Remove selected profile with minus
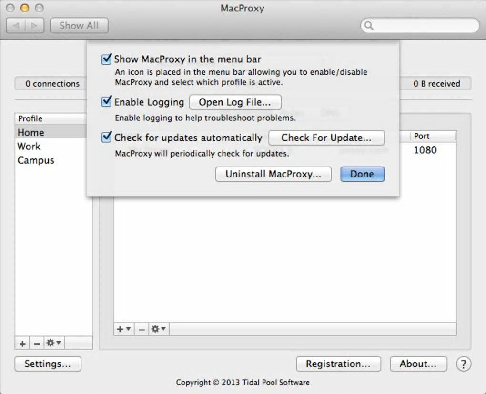Viewport: 486px width, 394px height. [x=37, y=343]
